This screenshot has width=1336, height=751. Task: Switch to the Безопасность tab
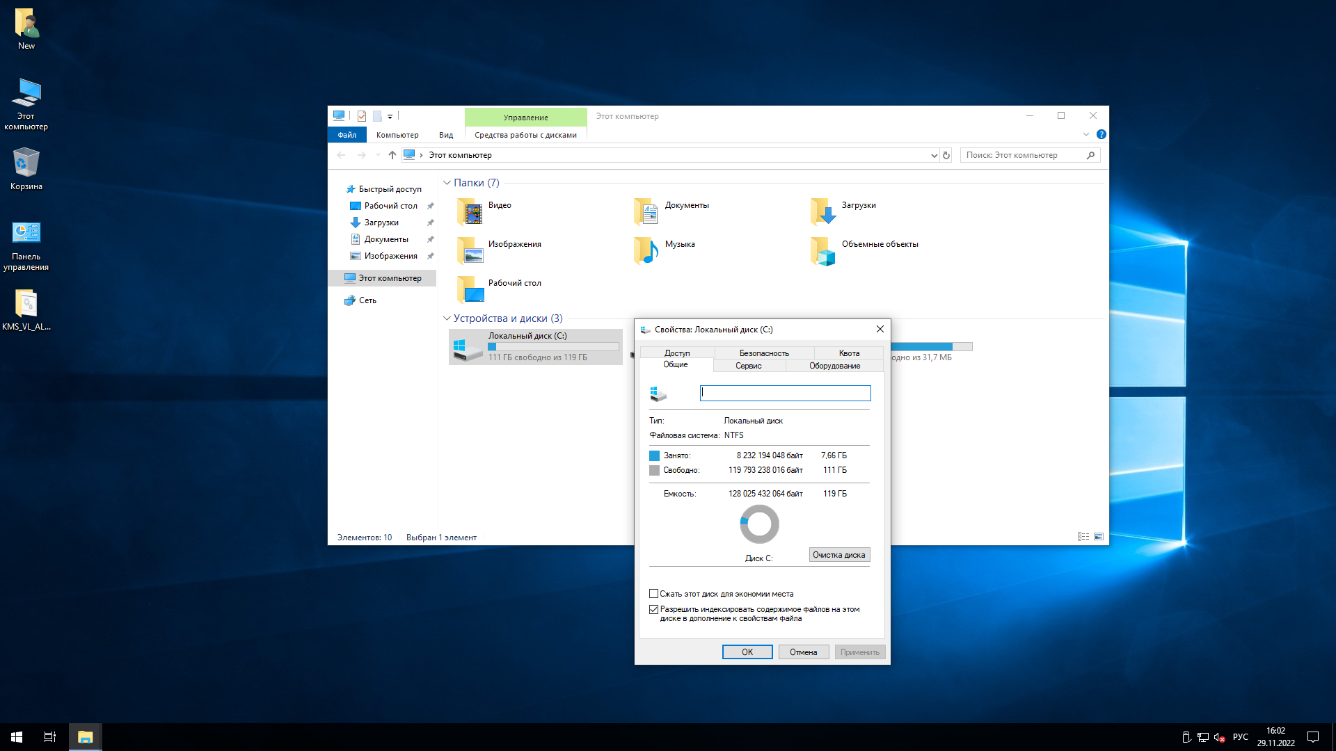763,353
